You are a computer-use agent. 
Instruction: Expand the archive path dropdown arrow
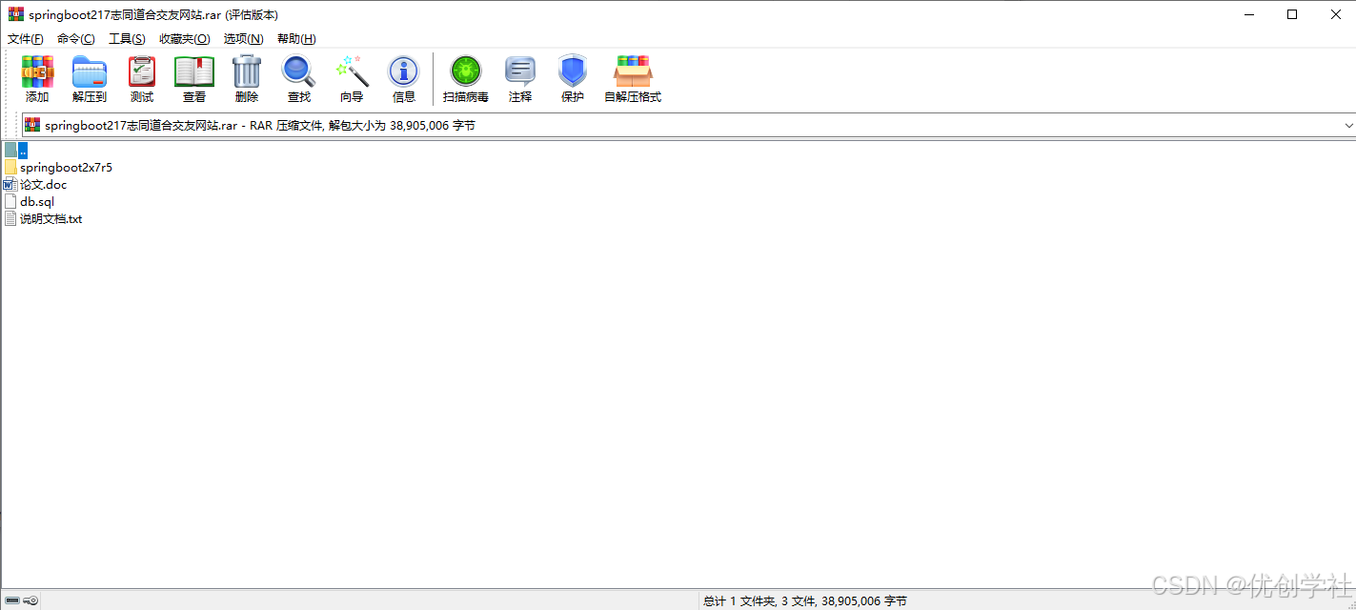(x=1348, y=125)
